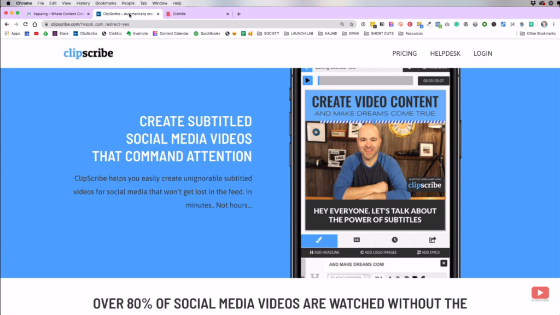
Task: Open the Slack bookmark
Action: [x=60, y=33]
